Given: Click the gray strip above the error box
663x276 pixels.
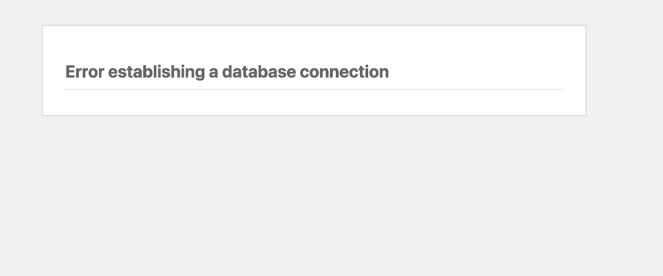Looking at the screenshot, I should pos(314,12).
